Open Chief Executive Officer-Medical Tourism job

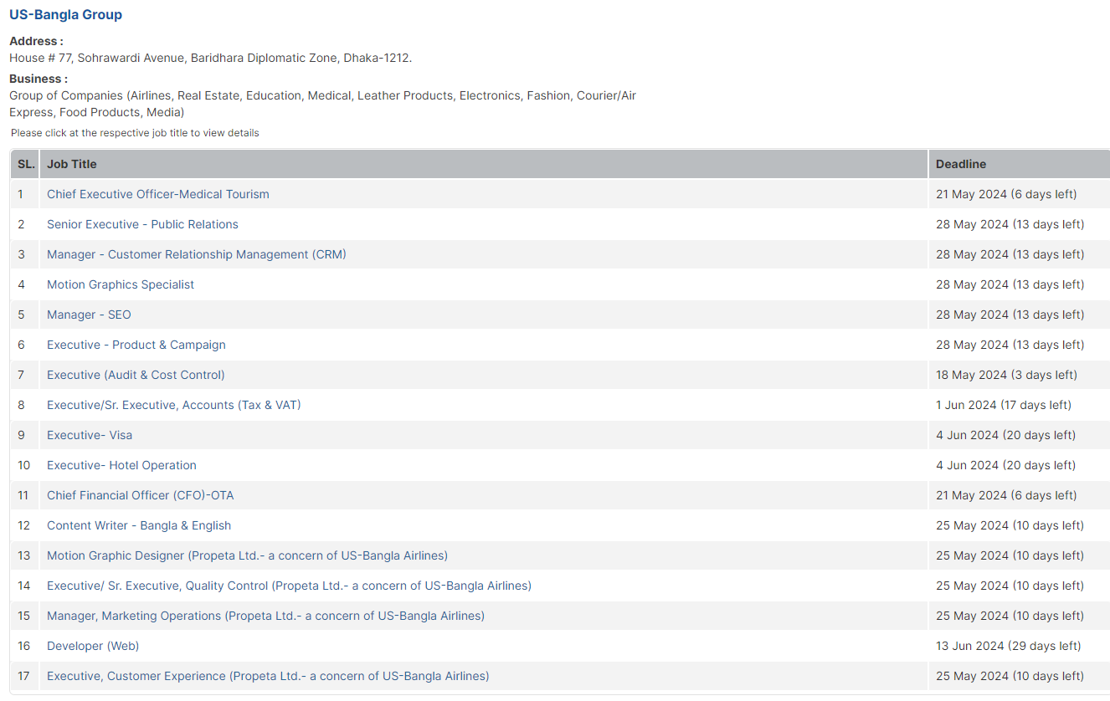[x=158, y=194]
